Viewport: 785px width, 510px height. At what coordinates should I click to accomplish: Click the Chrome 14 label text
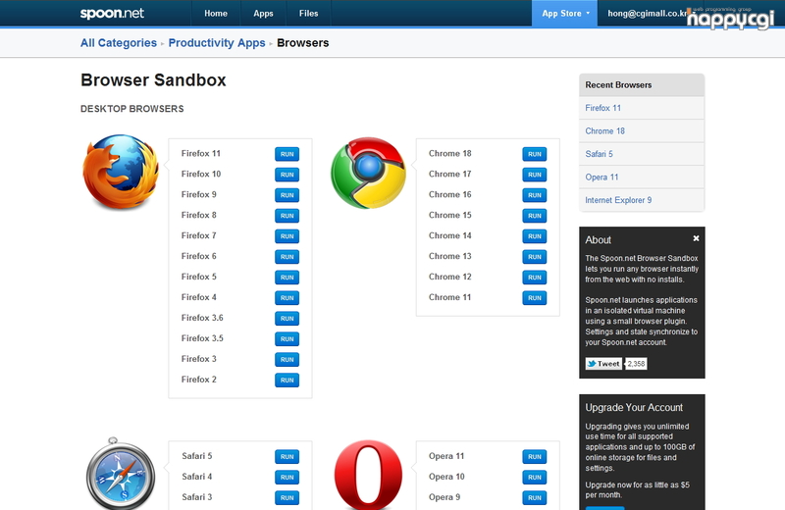point(450,235)
